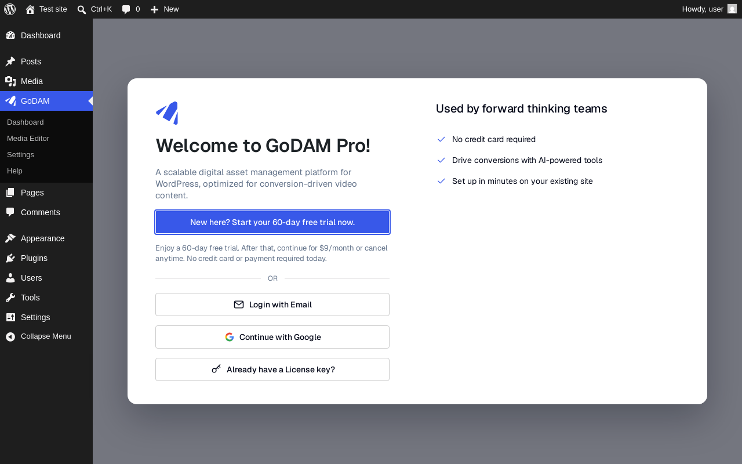
Task: Open the Appearance menu
Action: [x=46, y=238]
